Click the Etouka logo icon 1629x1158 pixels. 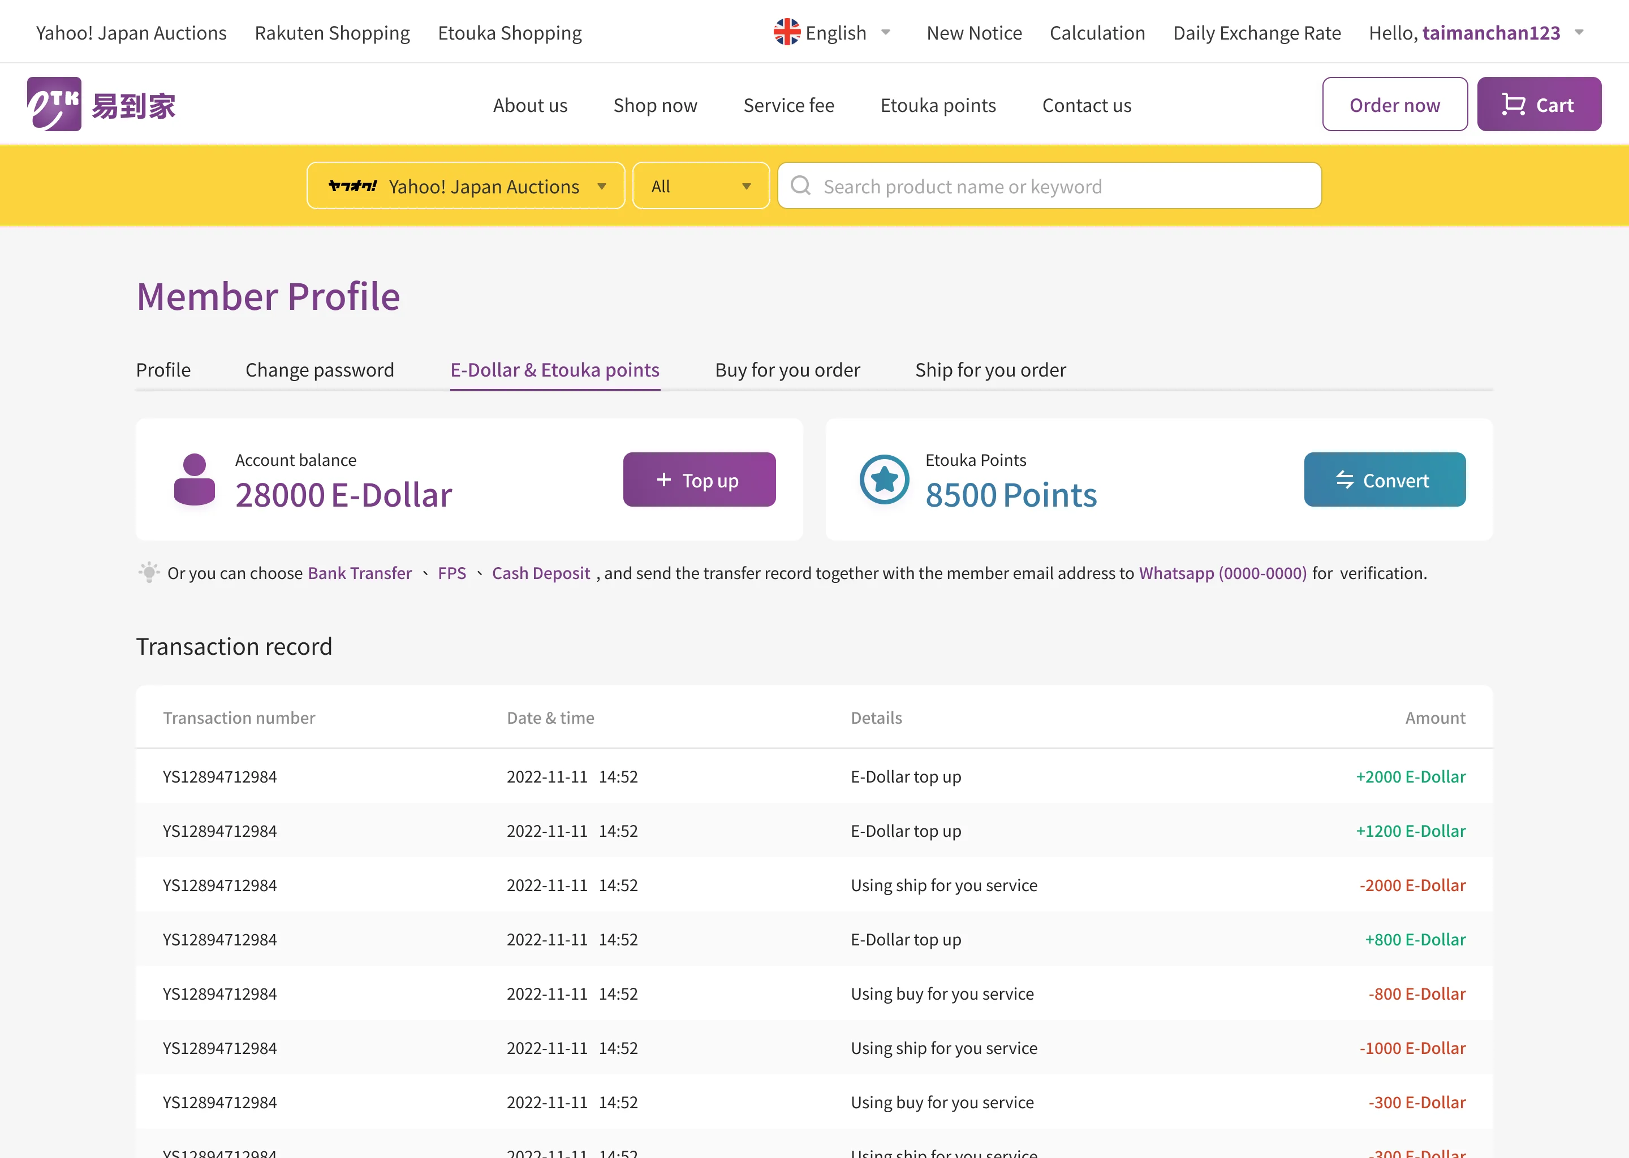coord(54,104)
